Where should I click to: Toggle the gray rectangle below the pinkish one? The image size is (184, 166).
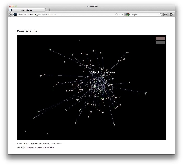tap(160, 42)
